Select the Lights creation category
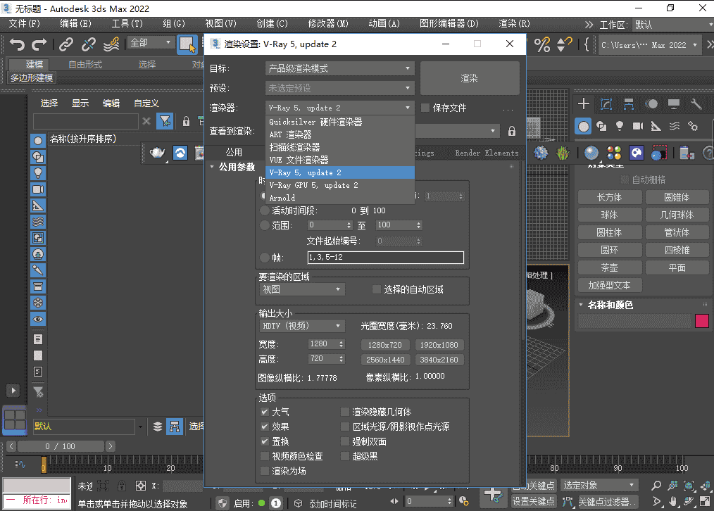The height and width of the screenshot is (511, 714). point(620,126)
